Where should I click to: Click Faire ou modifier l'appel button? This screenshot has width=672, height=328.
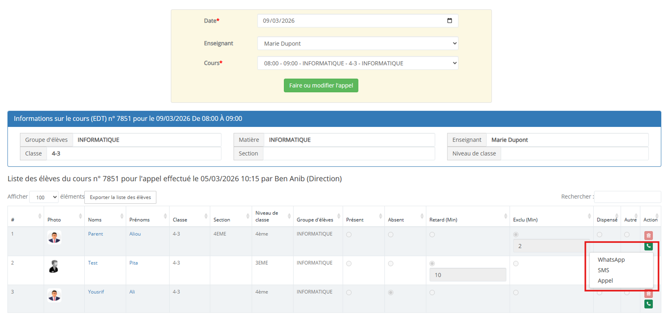[321, 86]
